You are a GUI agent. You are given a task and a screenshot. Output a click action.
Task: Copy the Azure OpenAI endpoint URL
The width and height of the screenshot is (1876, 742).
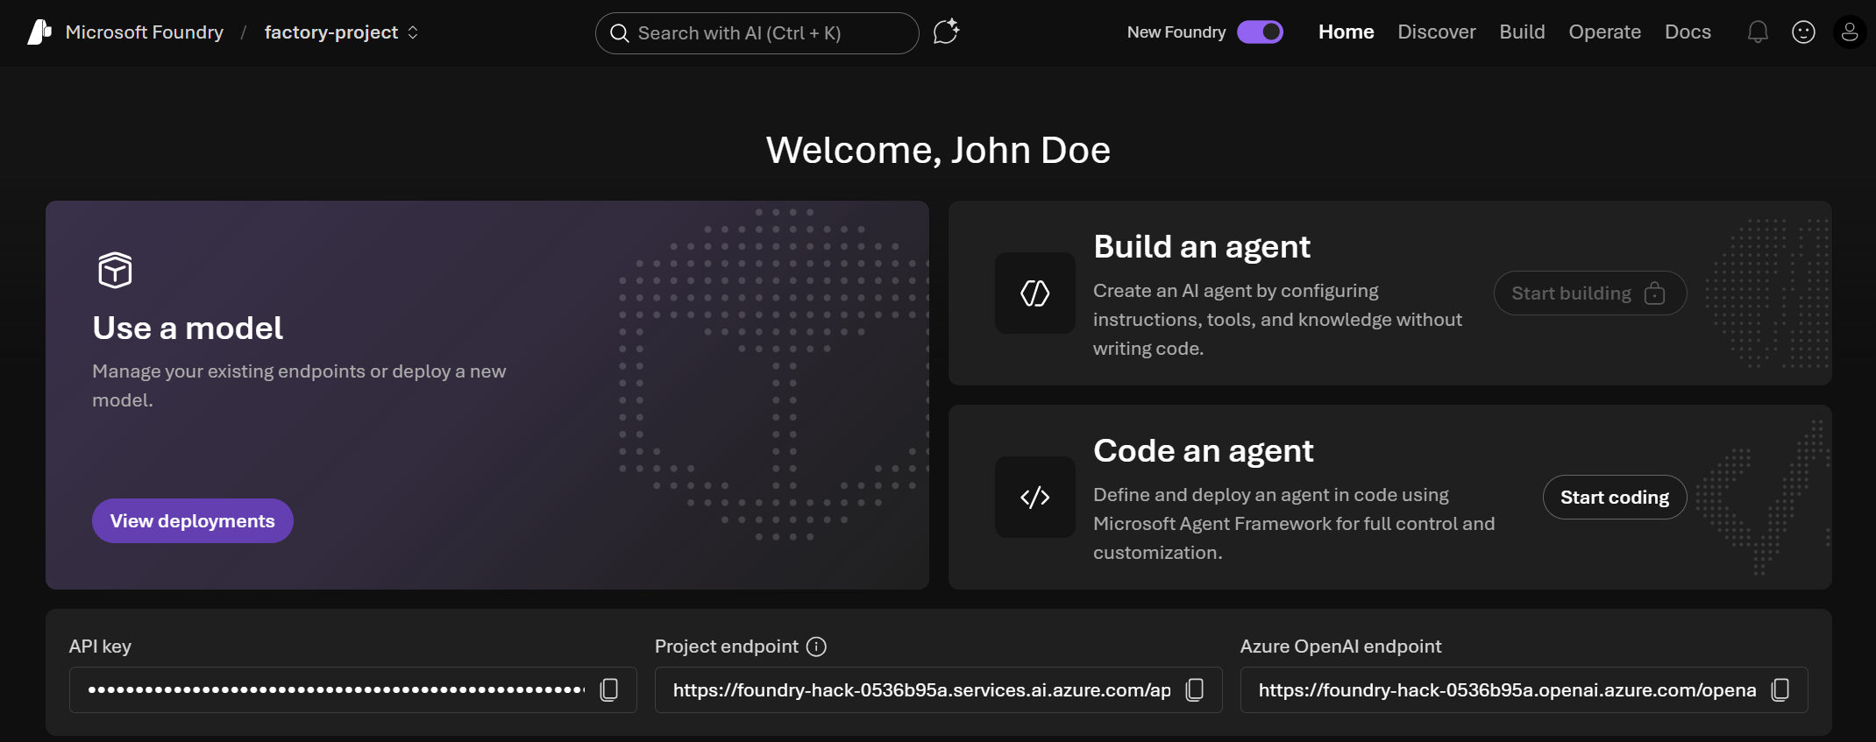coord(1780,690)
